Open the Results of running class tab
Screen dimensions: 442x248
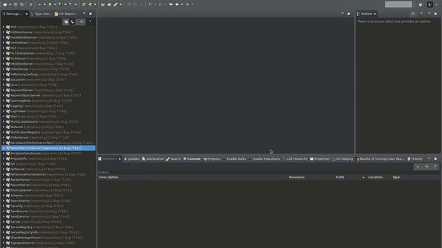[x=380, y=159]
